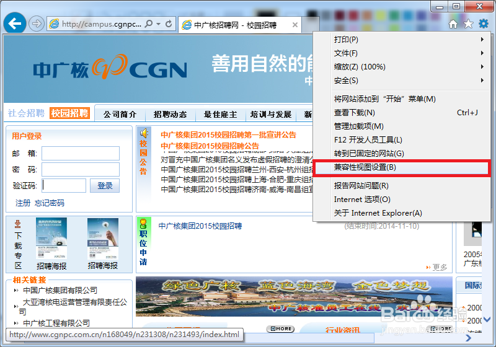
Task: Click the 绿色广核 蓝色海湾 banner image
Action: tap(294, 296)
